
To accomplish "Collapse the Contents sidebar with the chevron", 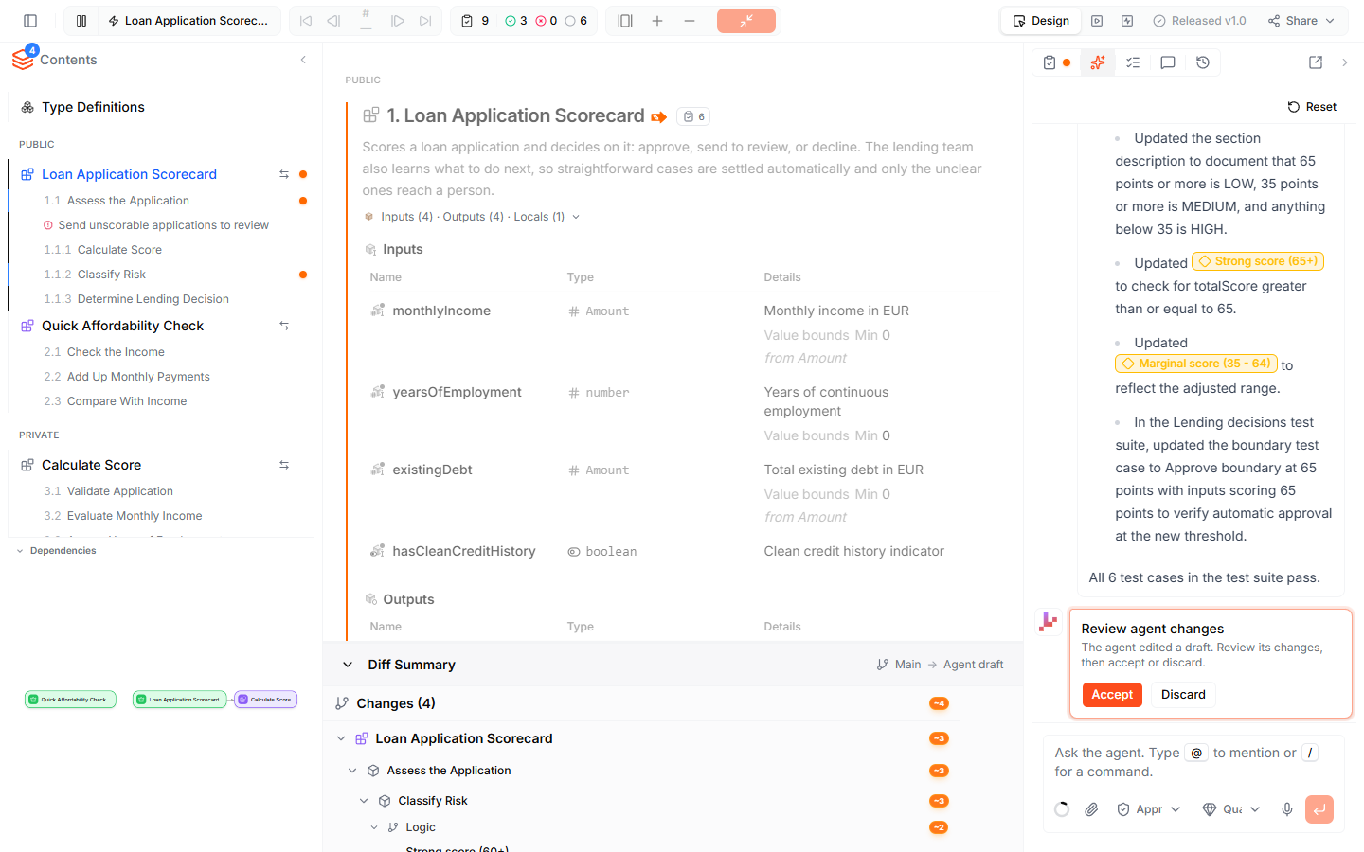I will [303, 60].
